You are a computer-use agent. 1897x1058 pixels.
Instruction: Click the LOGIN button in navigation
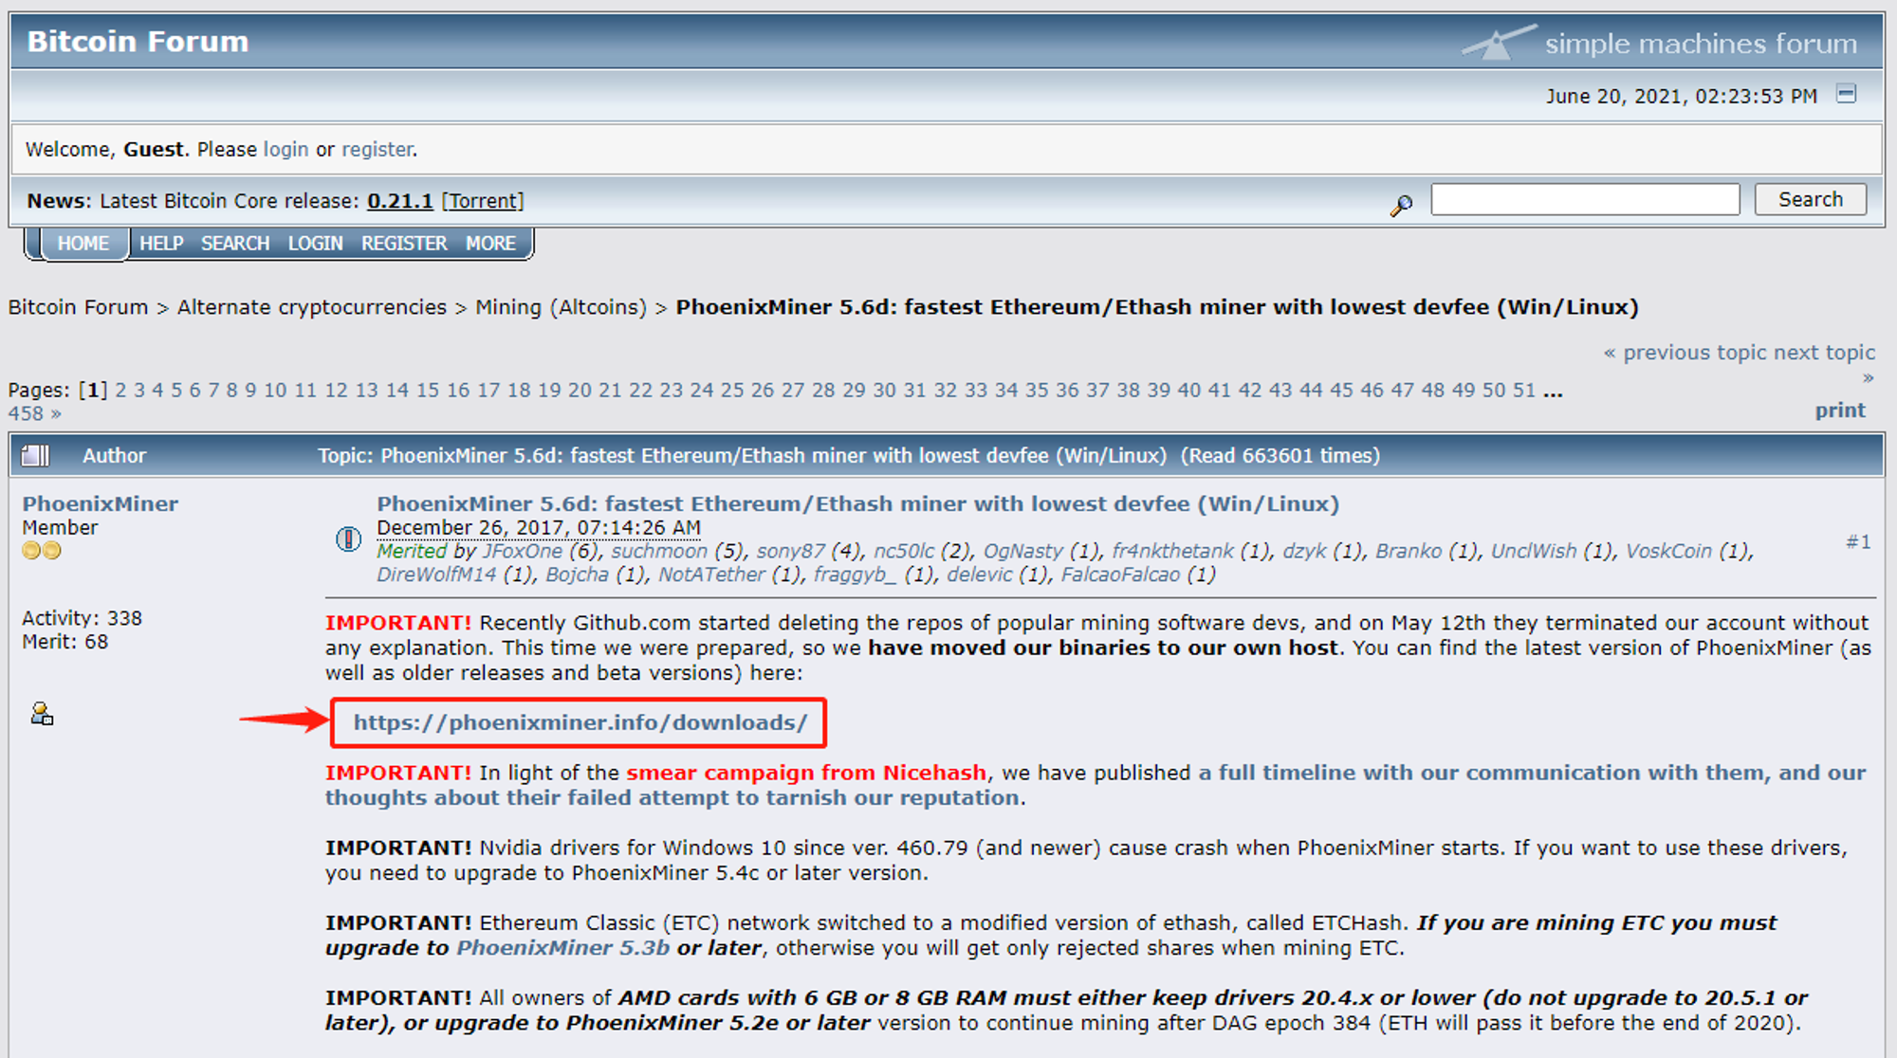click(x=317, y=243)
